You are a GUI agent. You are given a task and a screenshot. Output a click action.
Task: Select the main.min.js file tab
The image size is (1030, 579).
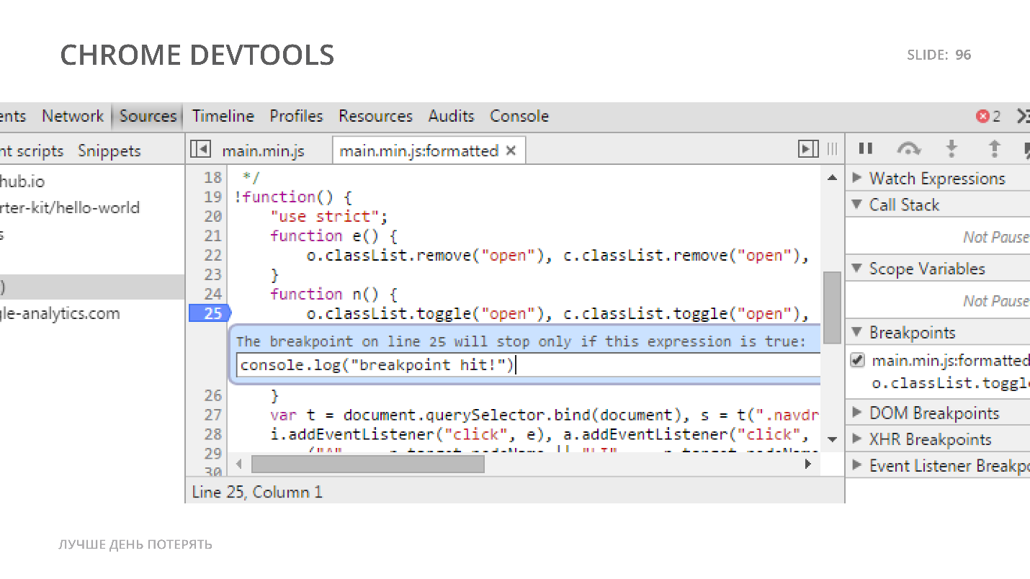263,151
